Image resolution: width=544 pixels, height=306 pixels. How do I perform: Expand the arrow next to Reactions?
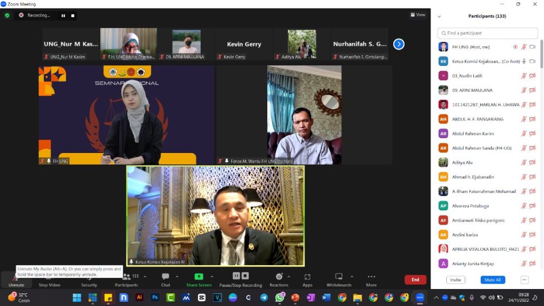(288, 276)
